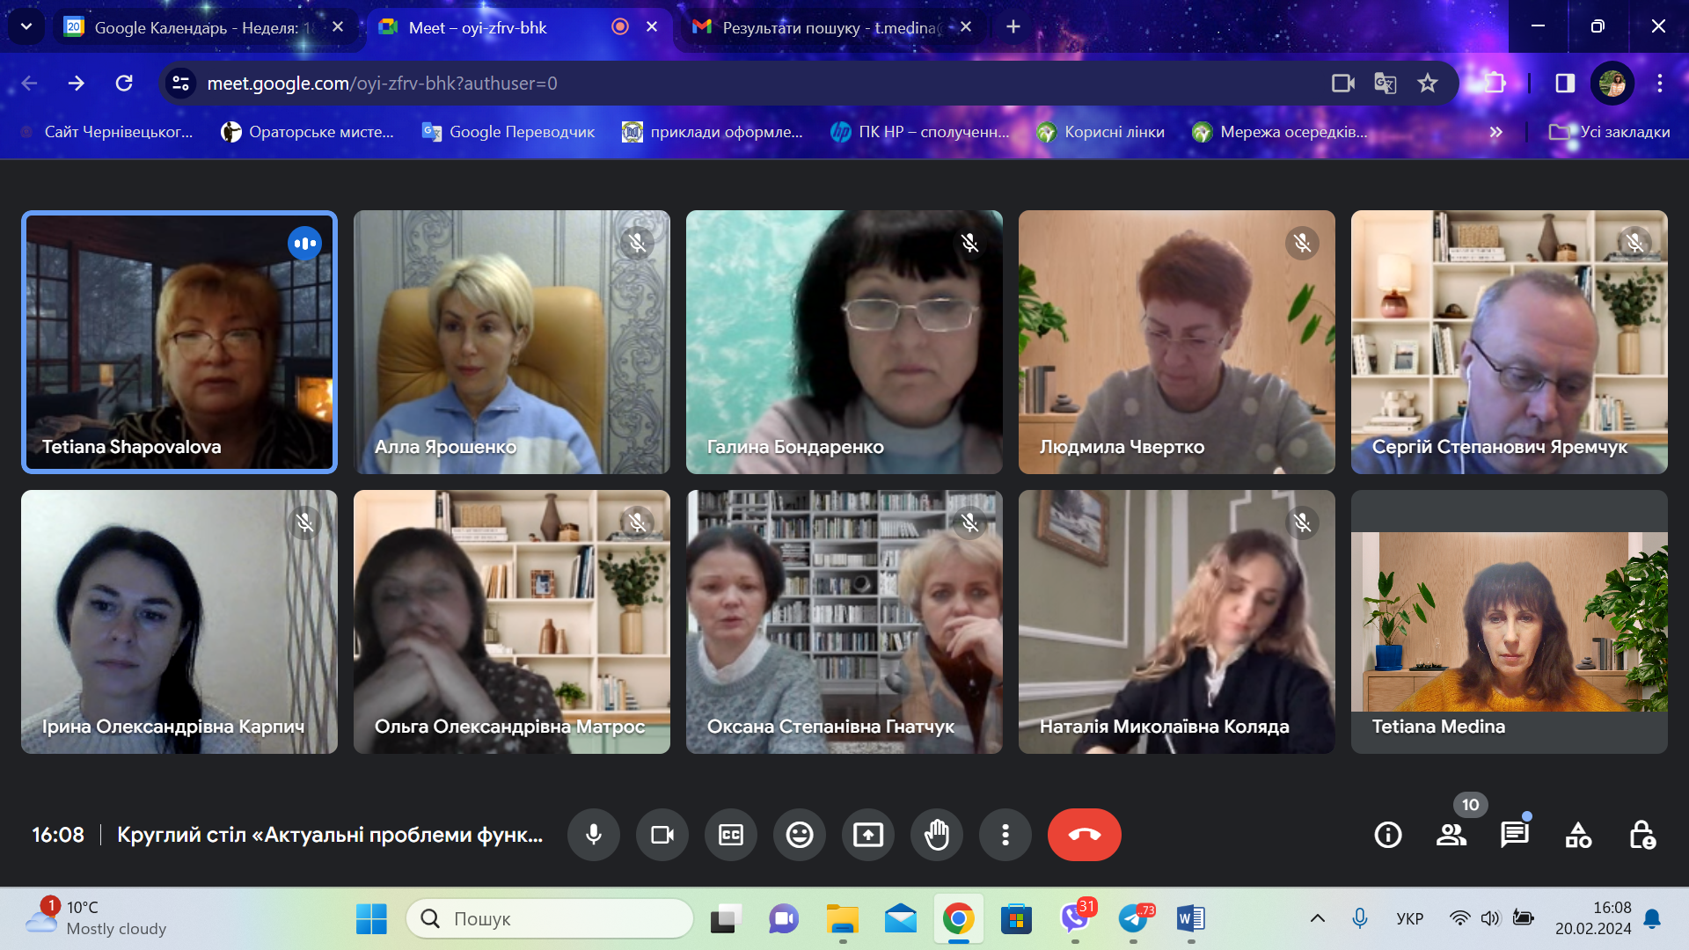Toggle closed captions
This screenshot has width=1689, height=950.
coord(730,834)
